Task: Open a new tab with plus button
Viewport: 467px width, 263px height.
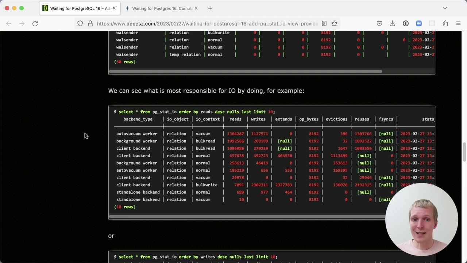Action: (x=210, y=8)
